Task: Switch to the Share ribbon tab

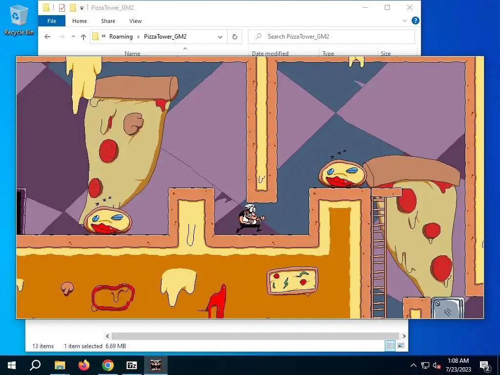Action: point(108,21)
